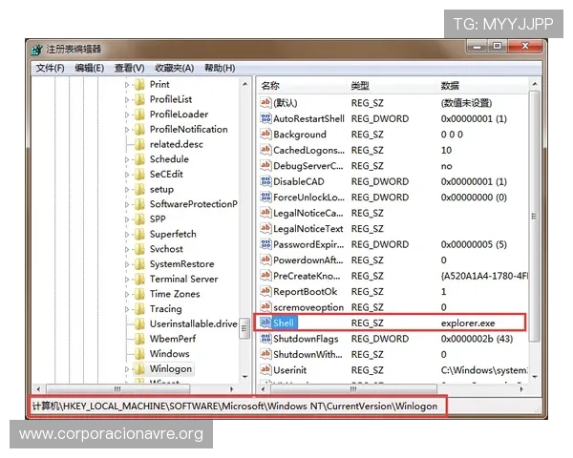
Task: Click the Schedule folder icon
Action: pos(139,159)
